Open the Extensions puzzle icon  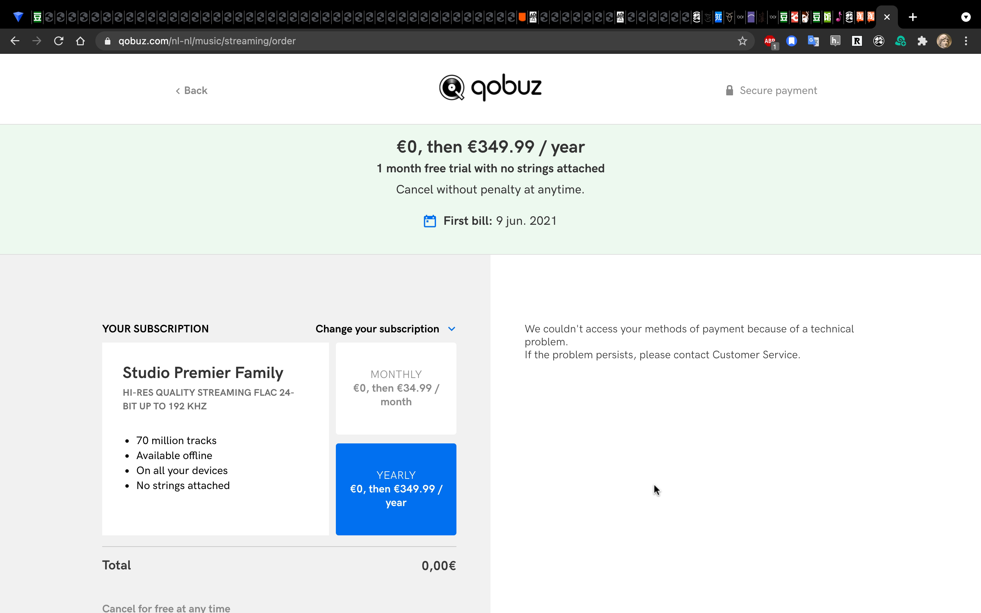tap(922, 41)
